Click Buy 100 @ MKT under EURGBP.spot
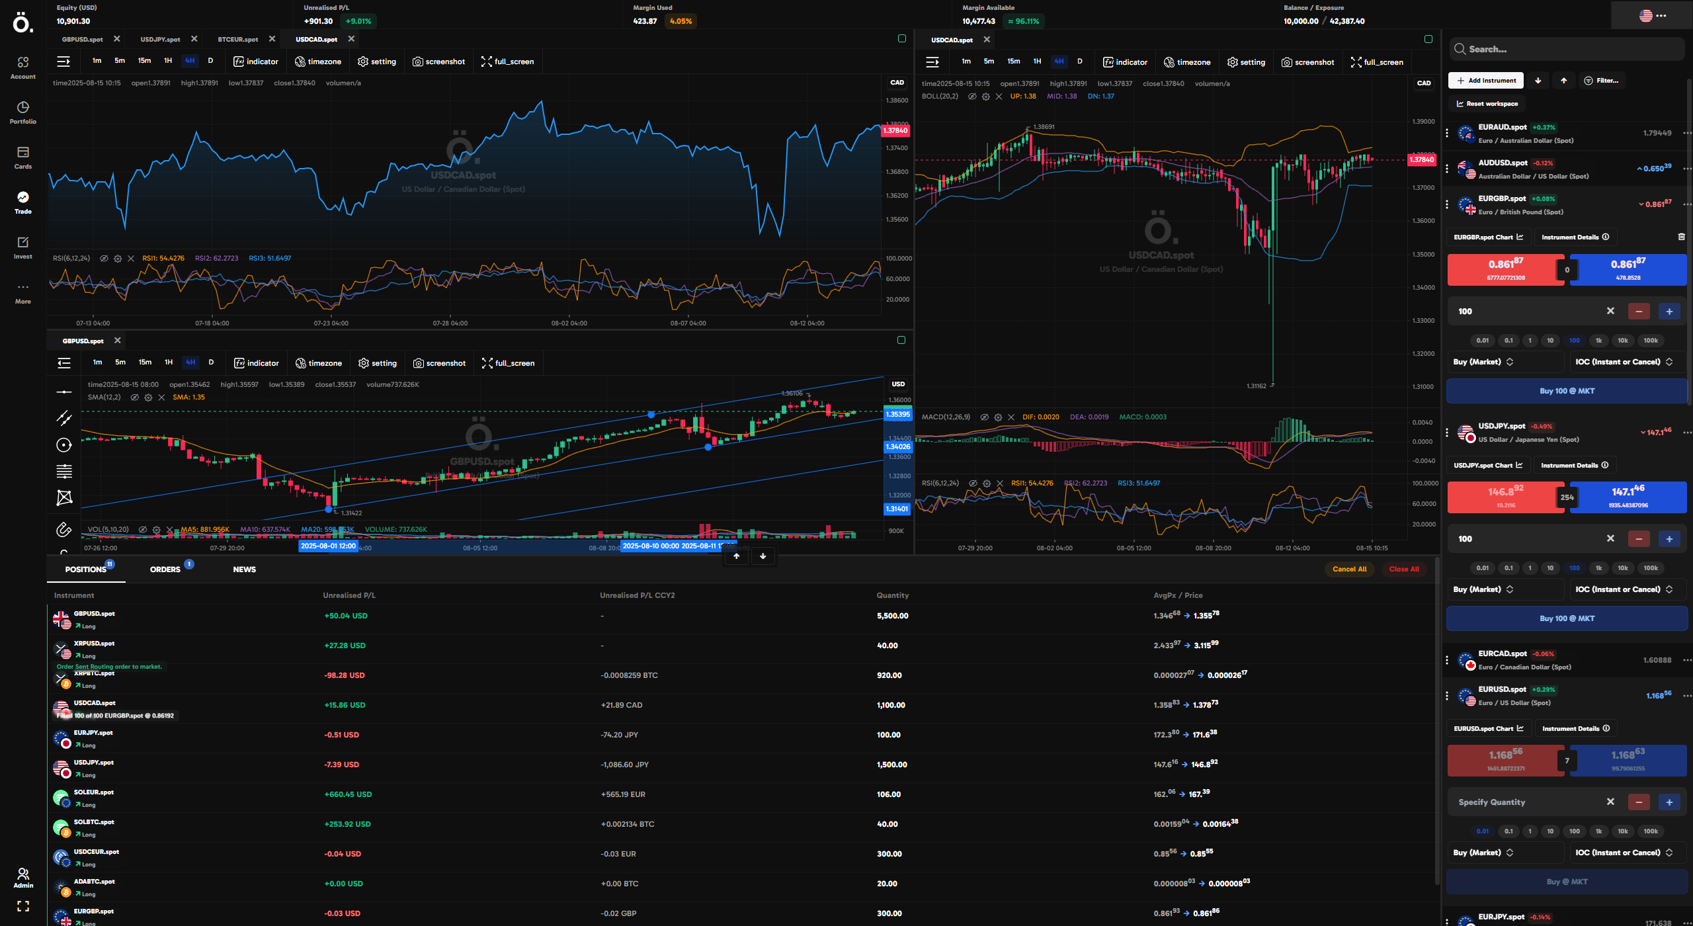Viewport: 1693px width, 926px height. tap(1567, 391)
